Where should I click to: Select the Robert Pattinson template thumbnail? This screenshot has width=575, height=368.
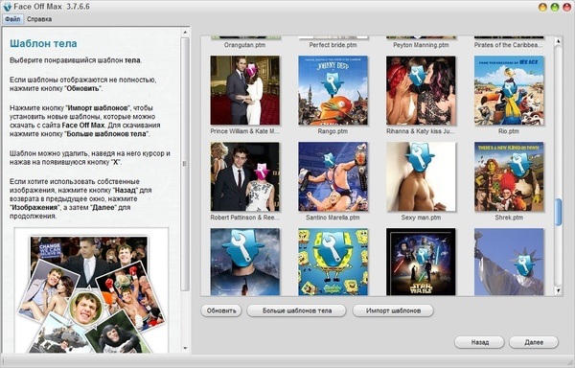click(x=245, y=176)
